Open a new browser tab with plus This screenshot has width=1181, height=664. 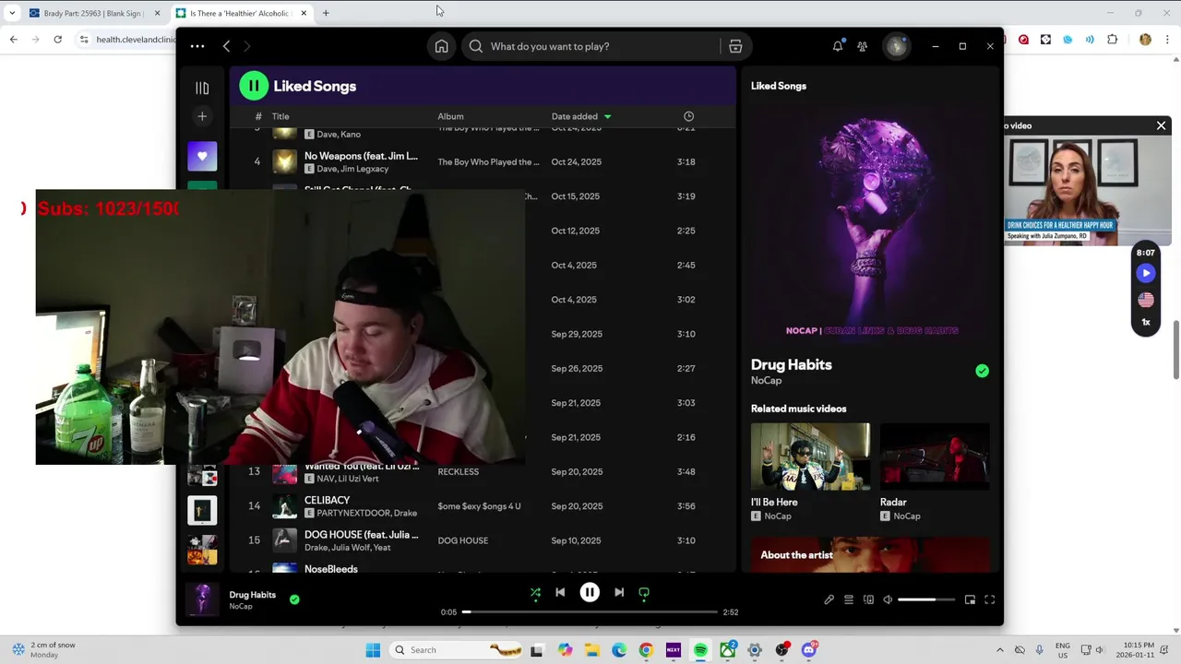pos(326,13)
